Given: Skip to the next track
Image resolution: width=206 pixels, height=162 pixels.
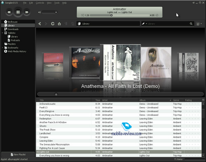Looking at the screenshot, I should click(x=27, y=12).
